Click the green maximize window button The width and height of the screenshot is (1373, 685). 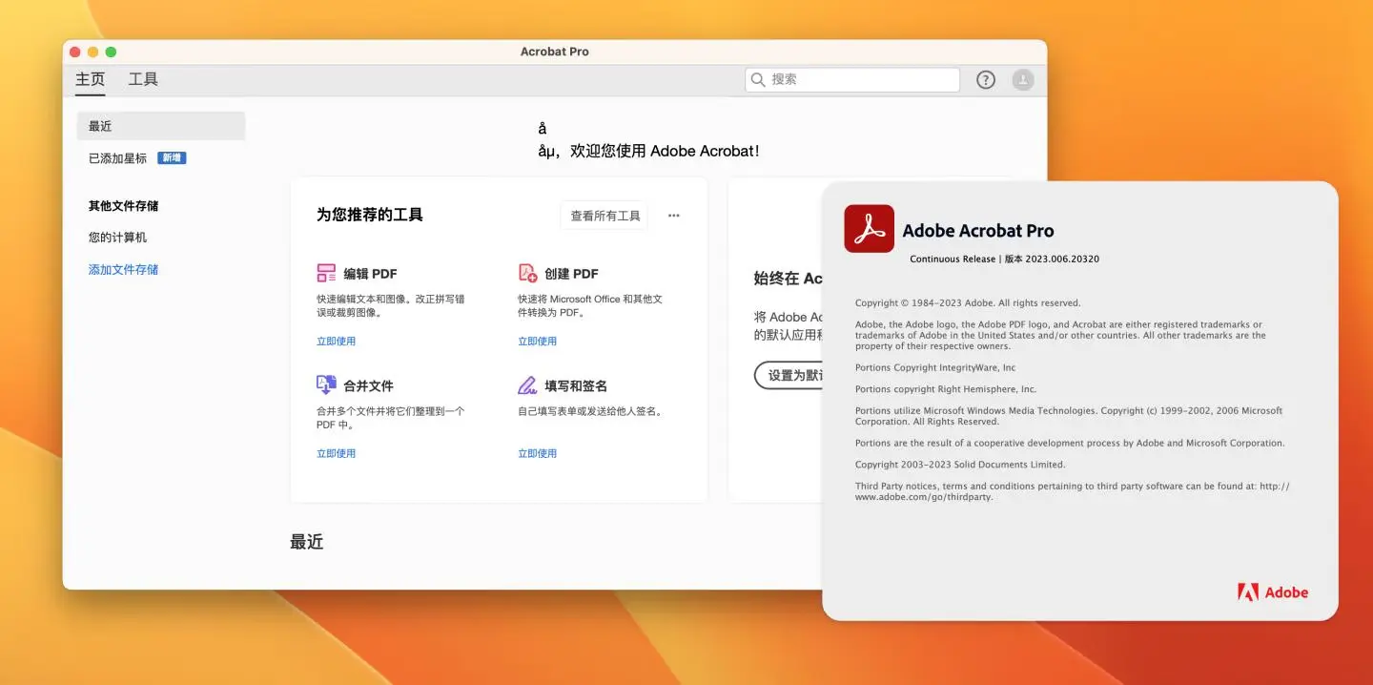[x=111, y=52]
